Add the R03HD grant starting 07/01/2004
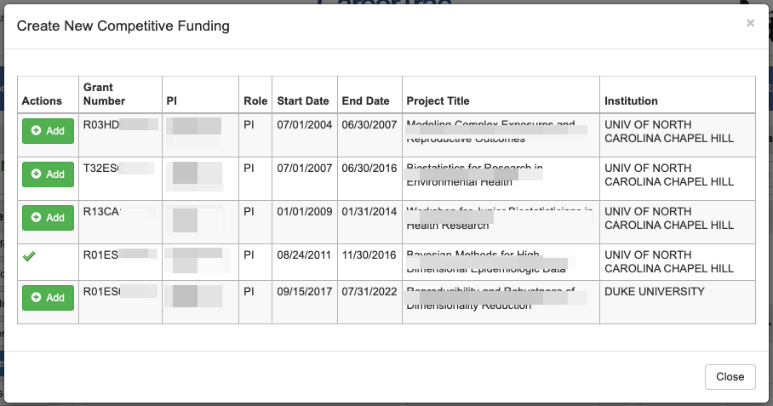773x406 pixels. 48,131
